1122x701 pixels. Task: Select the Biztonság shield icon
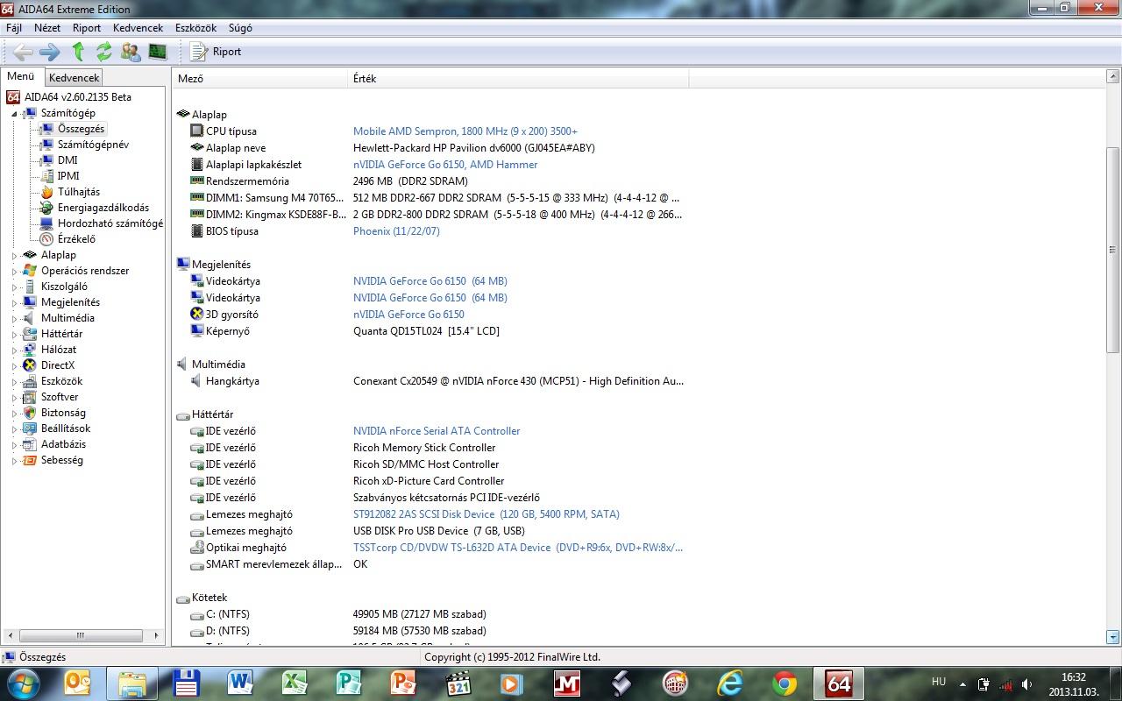click(x=30, y=413)
